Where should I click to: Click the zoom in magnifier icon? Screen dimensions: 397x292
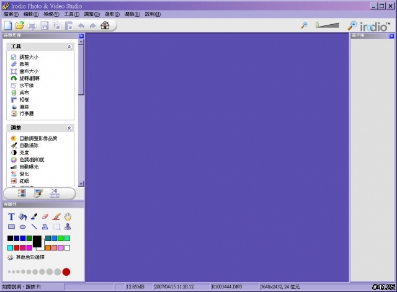(352, 26)
